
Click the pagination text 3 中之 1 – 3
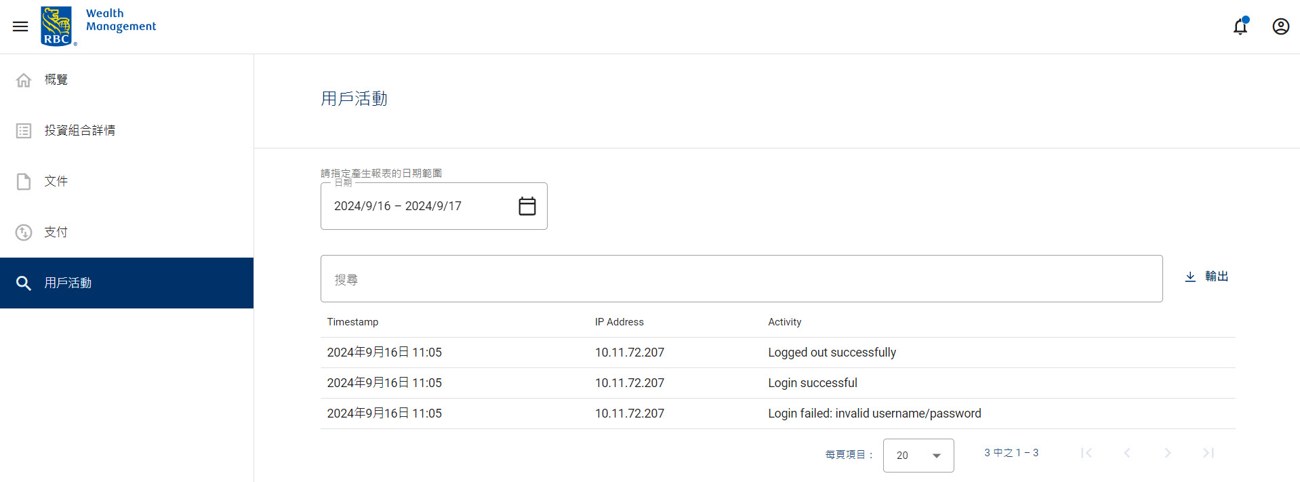(1011, 453)
